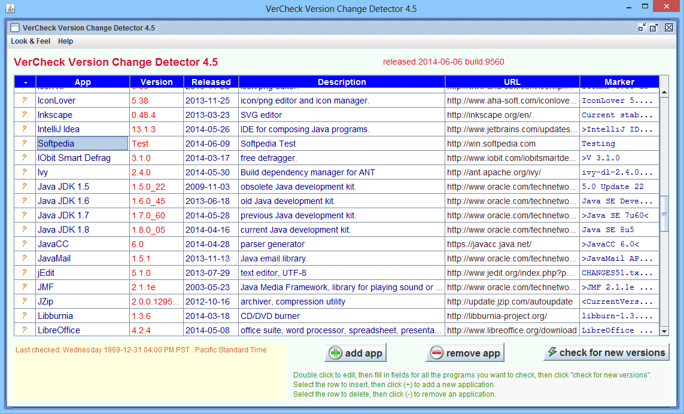This screenshot has height=414, width=684.
Task: Click the status icon in the IntelliJ Idea row
Action: 25,129
